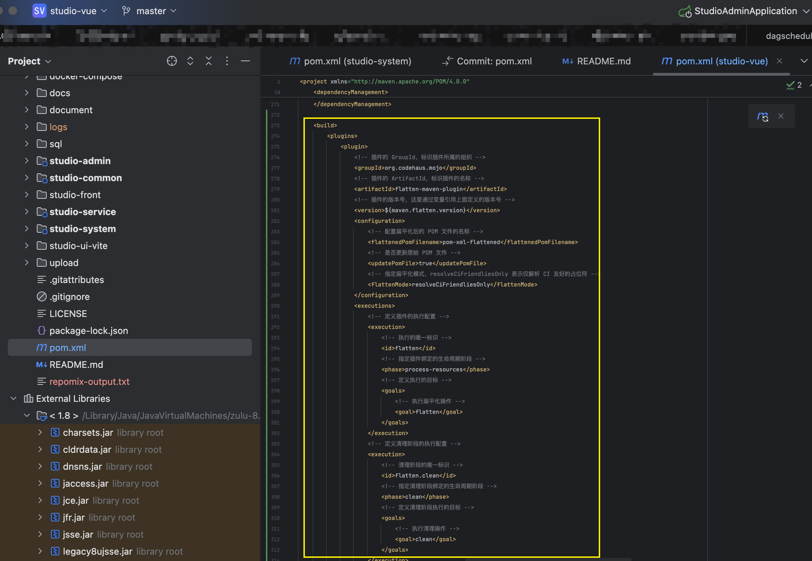Collapse the < 1.8 > JDK node
Image resolution: width=812 pixels, height=561 pixels.
pyautogui.click(x=27, y=415)
